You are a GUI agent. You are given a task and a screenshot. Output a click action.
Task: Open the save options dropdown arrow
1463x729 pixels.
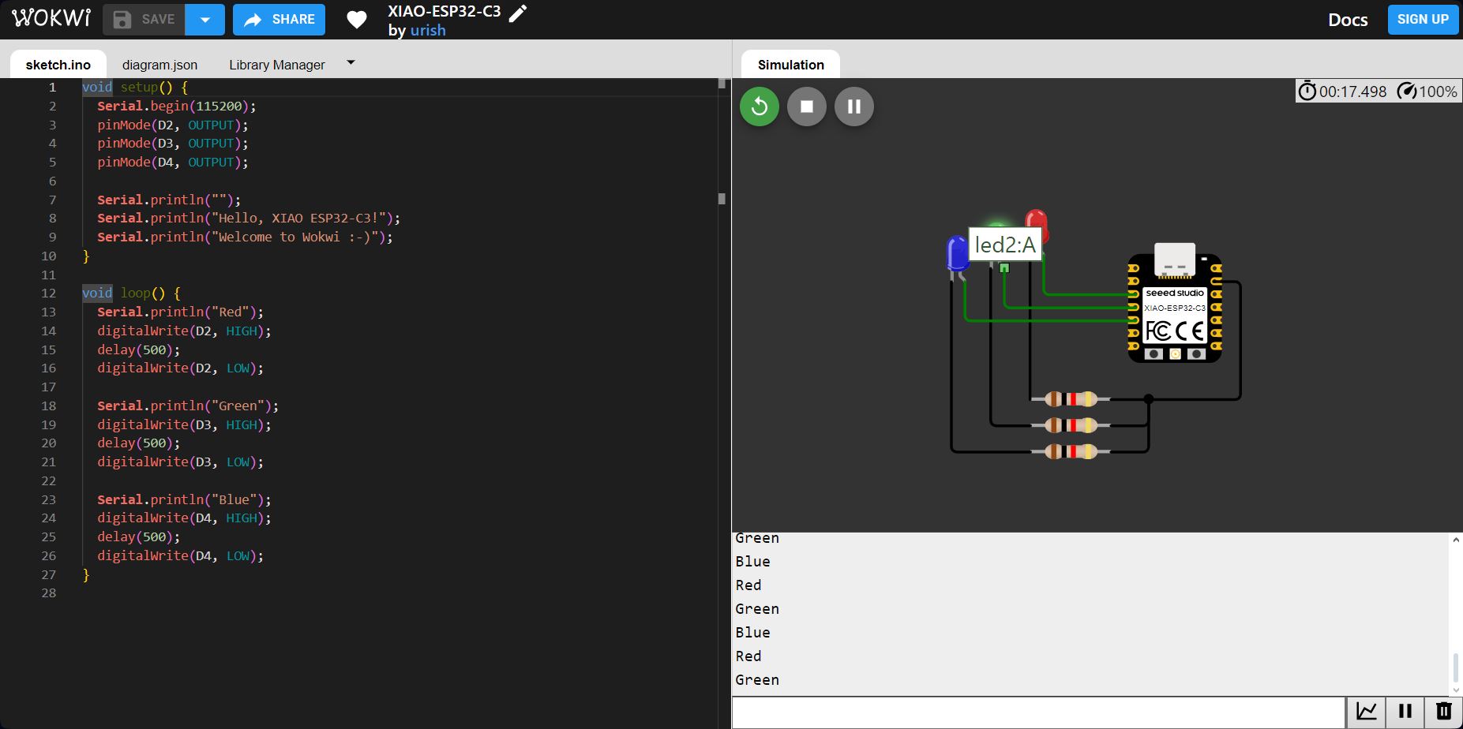(x=205, y=20)
